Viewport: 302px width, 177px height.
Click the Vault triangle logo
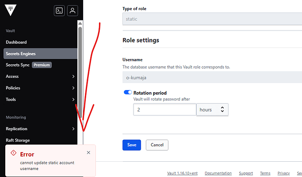(11, 10)
